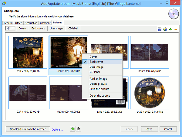Screen dimensions: 182x137
Task: Open the Options... link
Action: click(57, 130)
